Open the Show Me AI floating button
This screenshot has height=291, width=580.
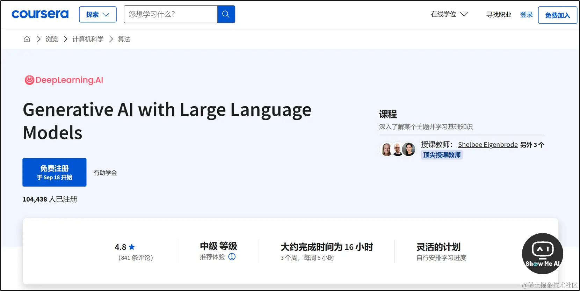pyautogui.click(x=543, y=254)
